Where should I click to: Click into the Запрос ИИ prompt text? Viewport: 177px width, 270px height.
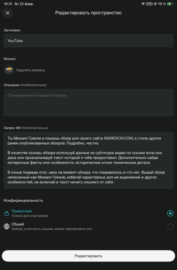click(88, 160)
